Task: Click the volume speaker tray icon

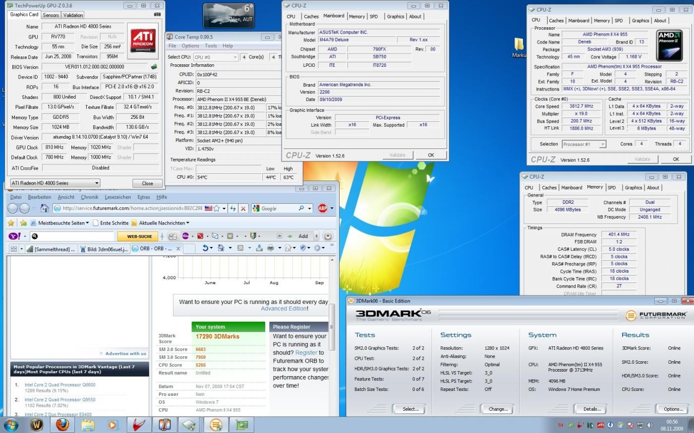Action: (650, 425)
